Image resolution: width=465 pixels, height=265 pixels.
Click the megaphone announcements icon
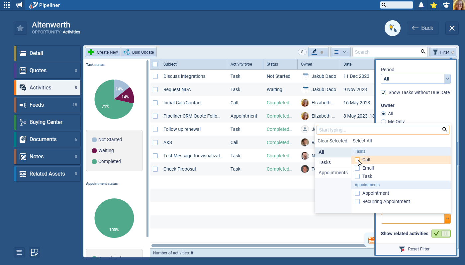(x=19, y=5)
